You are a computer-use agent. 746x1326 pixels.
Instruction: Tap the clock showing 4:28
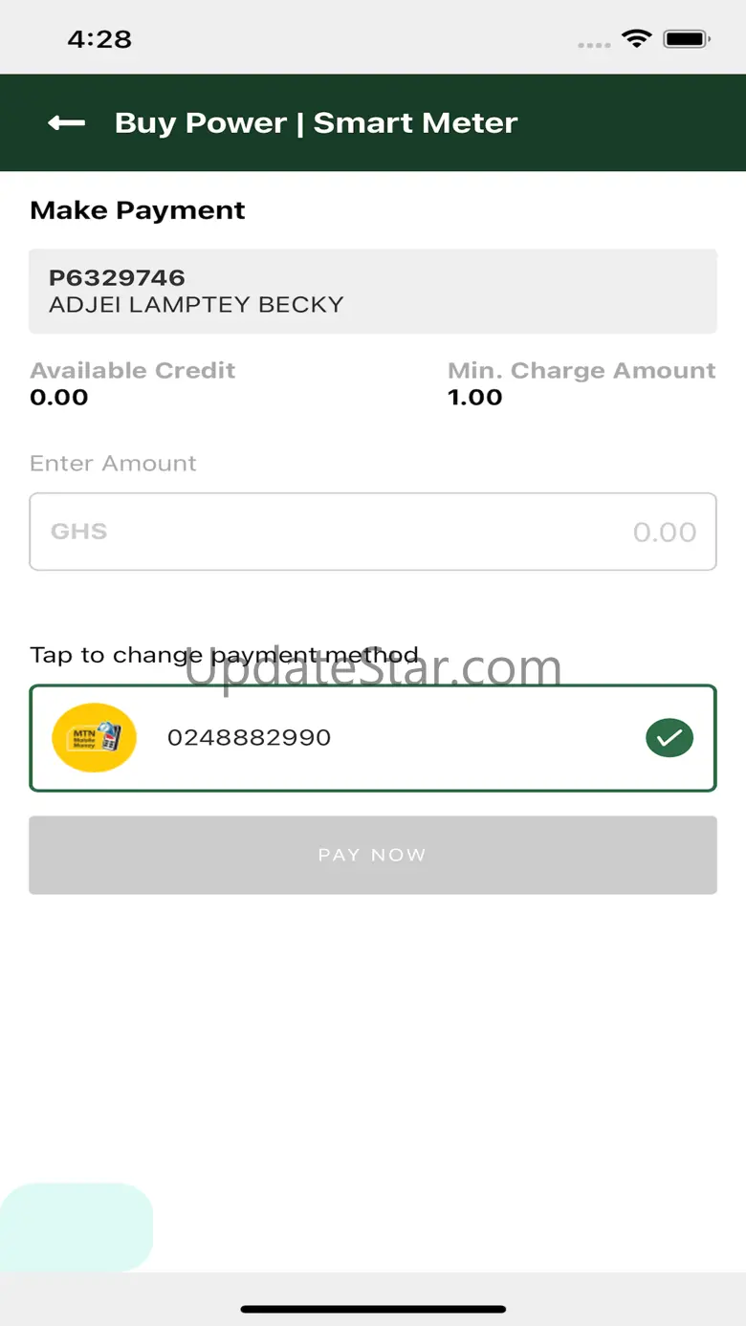pyautogui.click(x=99, y=39)
